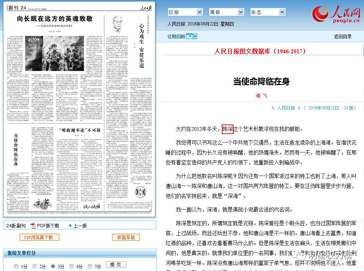Screen dimensions: 364x271
Task: Click the 我给文章打分 header
Action: click(x=21, y=253)
